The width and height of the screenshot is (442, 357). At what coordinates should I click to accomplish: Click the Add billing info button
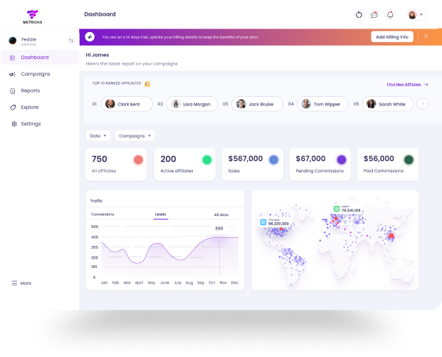point(391,36)
